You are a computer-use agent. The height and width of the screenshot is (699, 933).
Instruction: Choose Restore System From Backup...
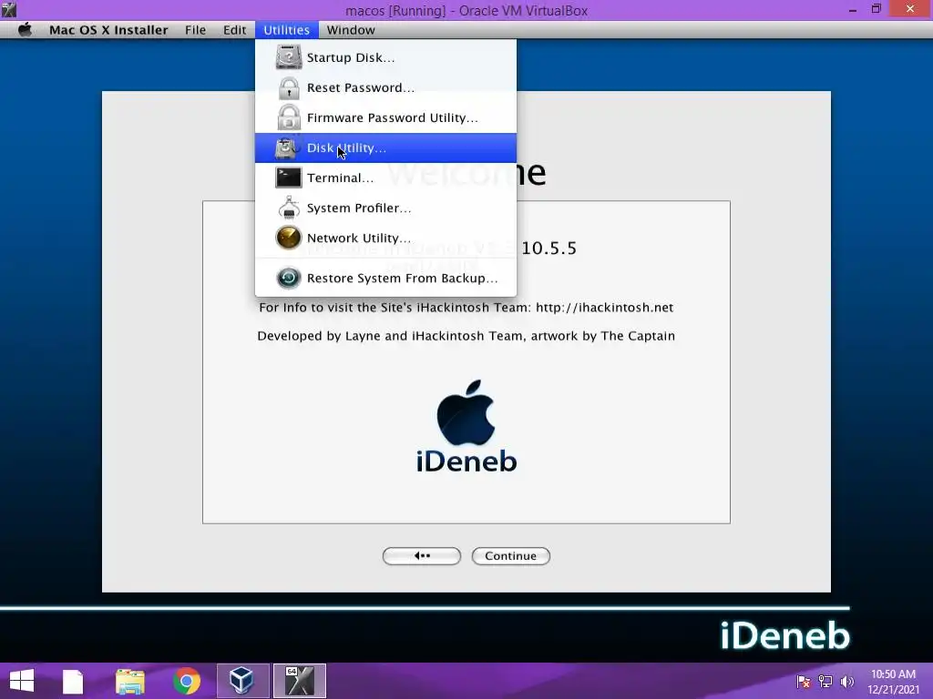(x=385, y=279)
